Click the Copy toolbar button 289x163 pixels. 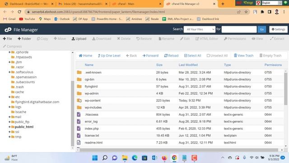tap(42, 38)
